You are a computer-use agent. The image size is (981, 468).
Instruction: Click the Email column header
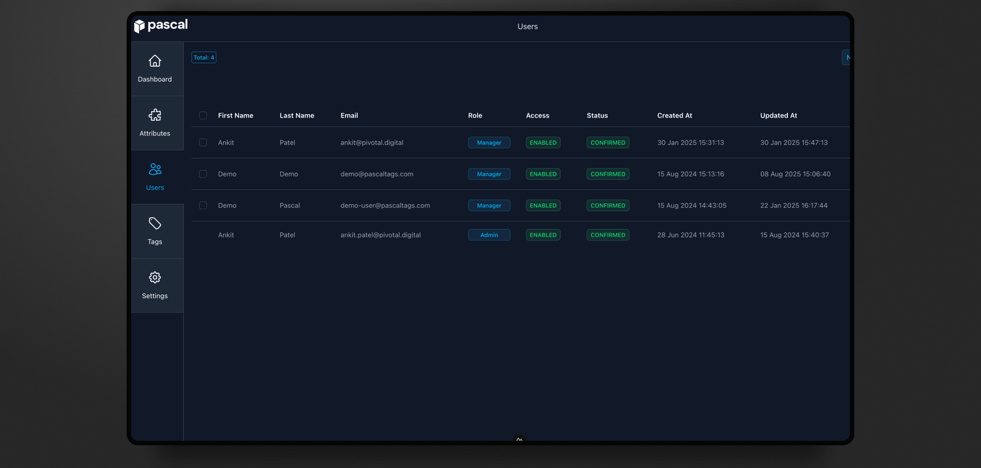[349, 116]
